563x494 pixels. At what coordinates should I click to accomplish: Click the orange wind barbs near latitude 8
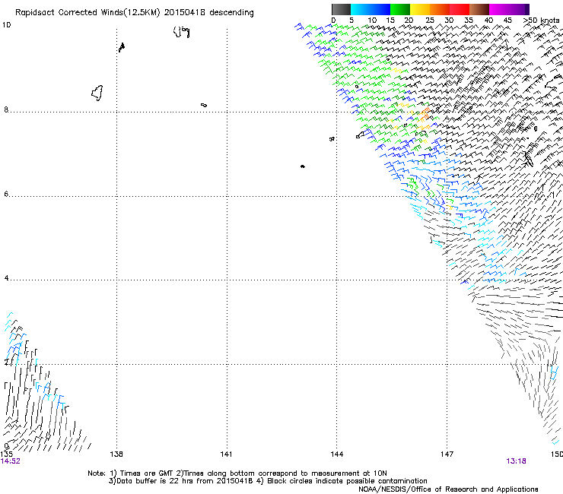click(424, 114)
